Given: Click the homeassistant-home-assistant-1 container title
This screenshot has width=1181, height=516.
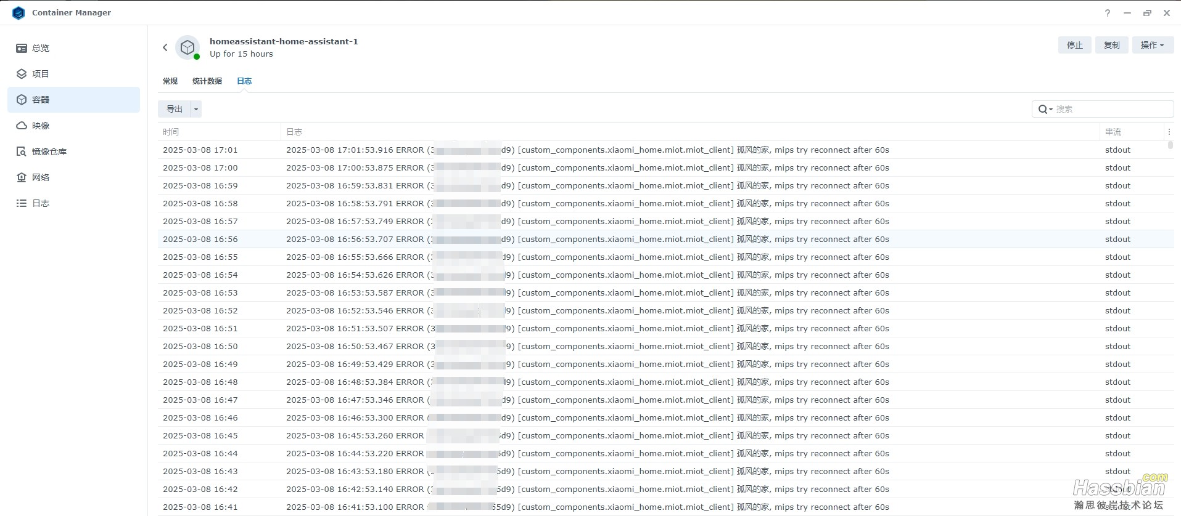Looking at the screenshot, I should tap(284, 41).
